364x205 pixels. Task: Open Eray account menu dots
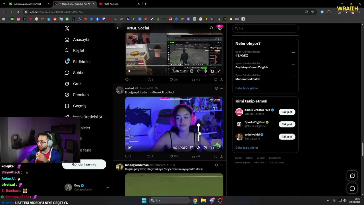pyautogui.click(x=107, y=187)
